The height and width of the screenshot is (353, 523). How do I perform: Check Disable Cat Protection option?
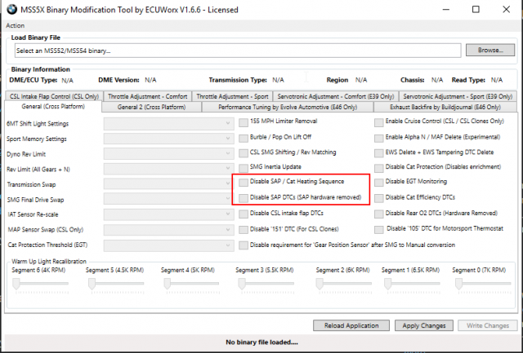(379, 168)
